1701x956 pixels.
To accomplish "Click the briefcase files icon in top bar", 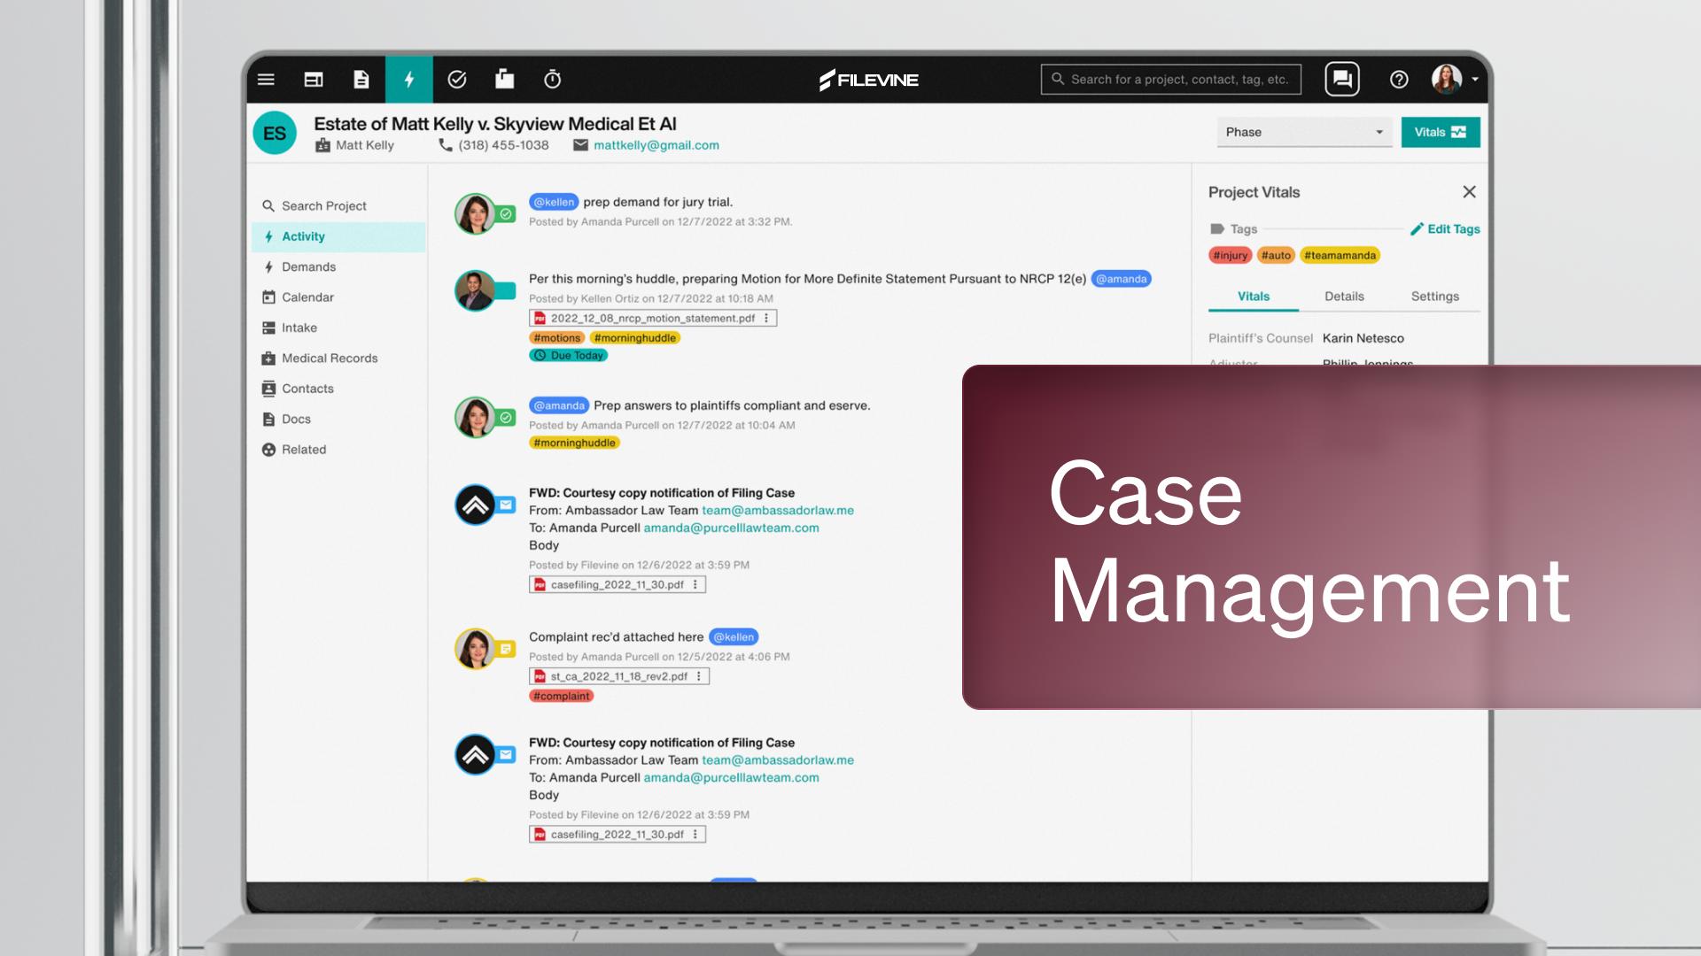I will (x=504, y=80).
